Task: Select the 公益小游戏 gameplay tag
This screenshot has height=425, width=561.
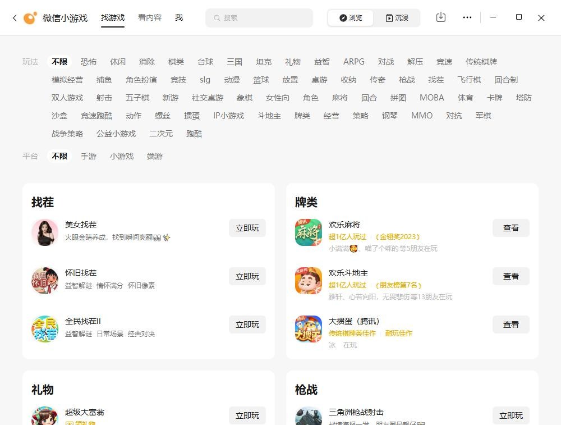Action: [x=116, y=134]
